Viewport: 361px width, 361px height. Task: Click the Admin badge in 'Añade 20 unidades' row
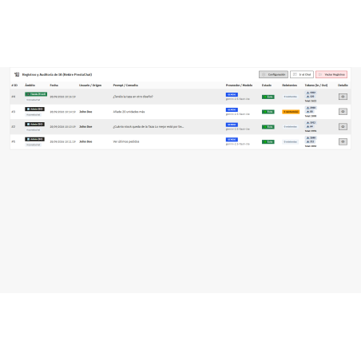pos(34,109)
